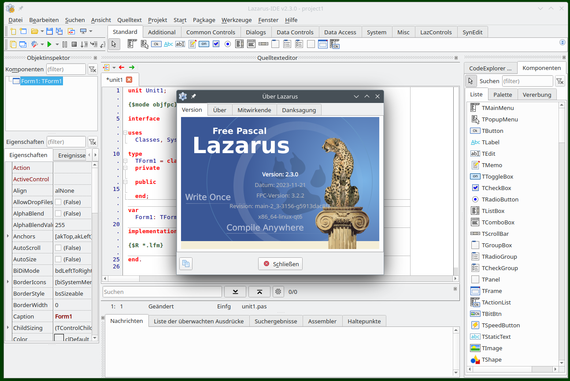Pick the Abc TLabel icon in palette toolbar

click(168, 44)
